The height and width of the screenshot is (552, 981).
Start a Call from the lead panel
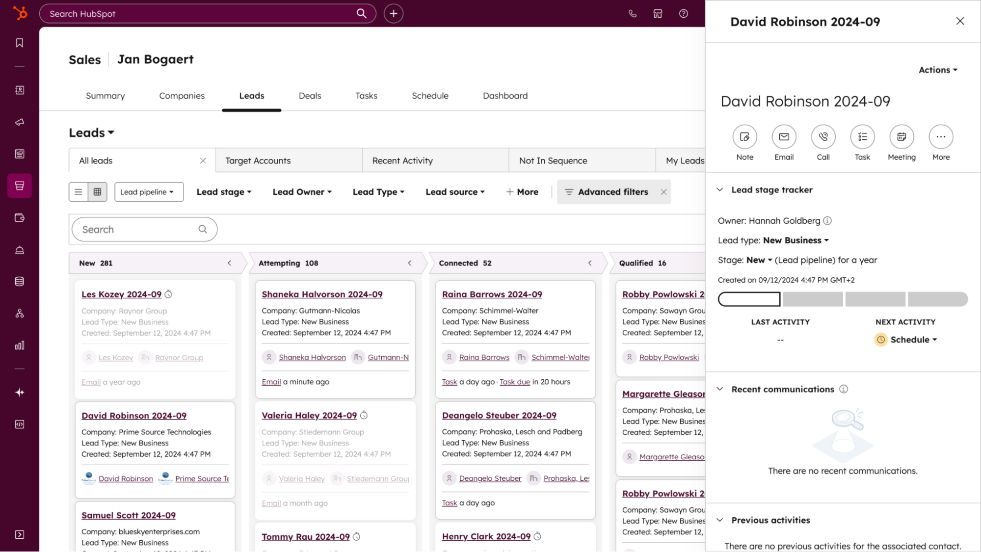[x=823, y=137]
